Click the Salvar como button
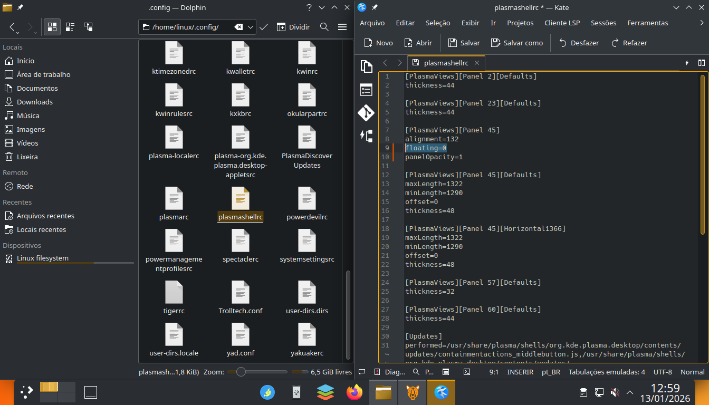The height and width of the screenshot is (405, 709). pyautogui.click(x=516, y=43)
